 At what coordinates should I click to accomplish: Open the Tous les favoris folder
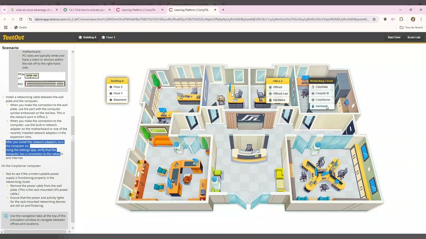tap(411, 28)
